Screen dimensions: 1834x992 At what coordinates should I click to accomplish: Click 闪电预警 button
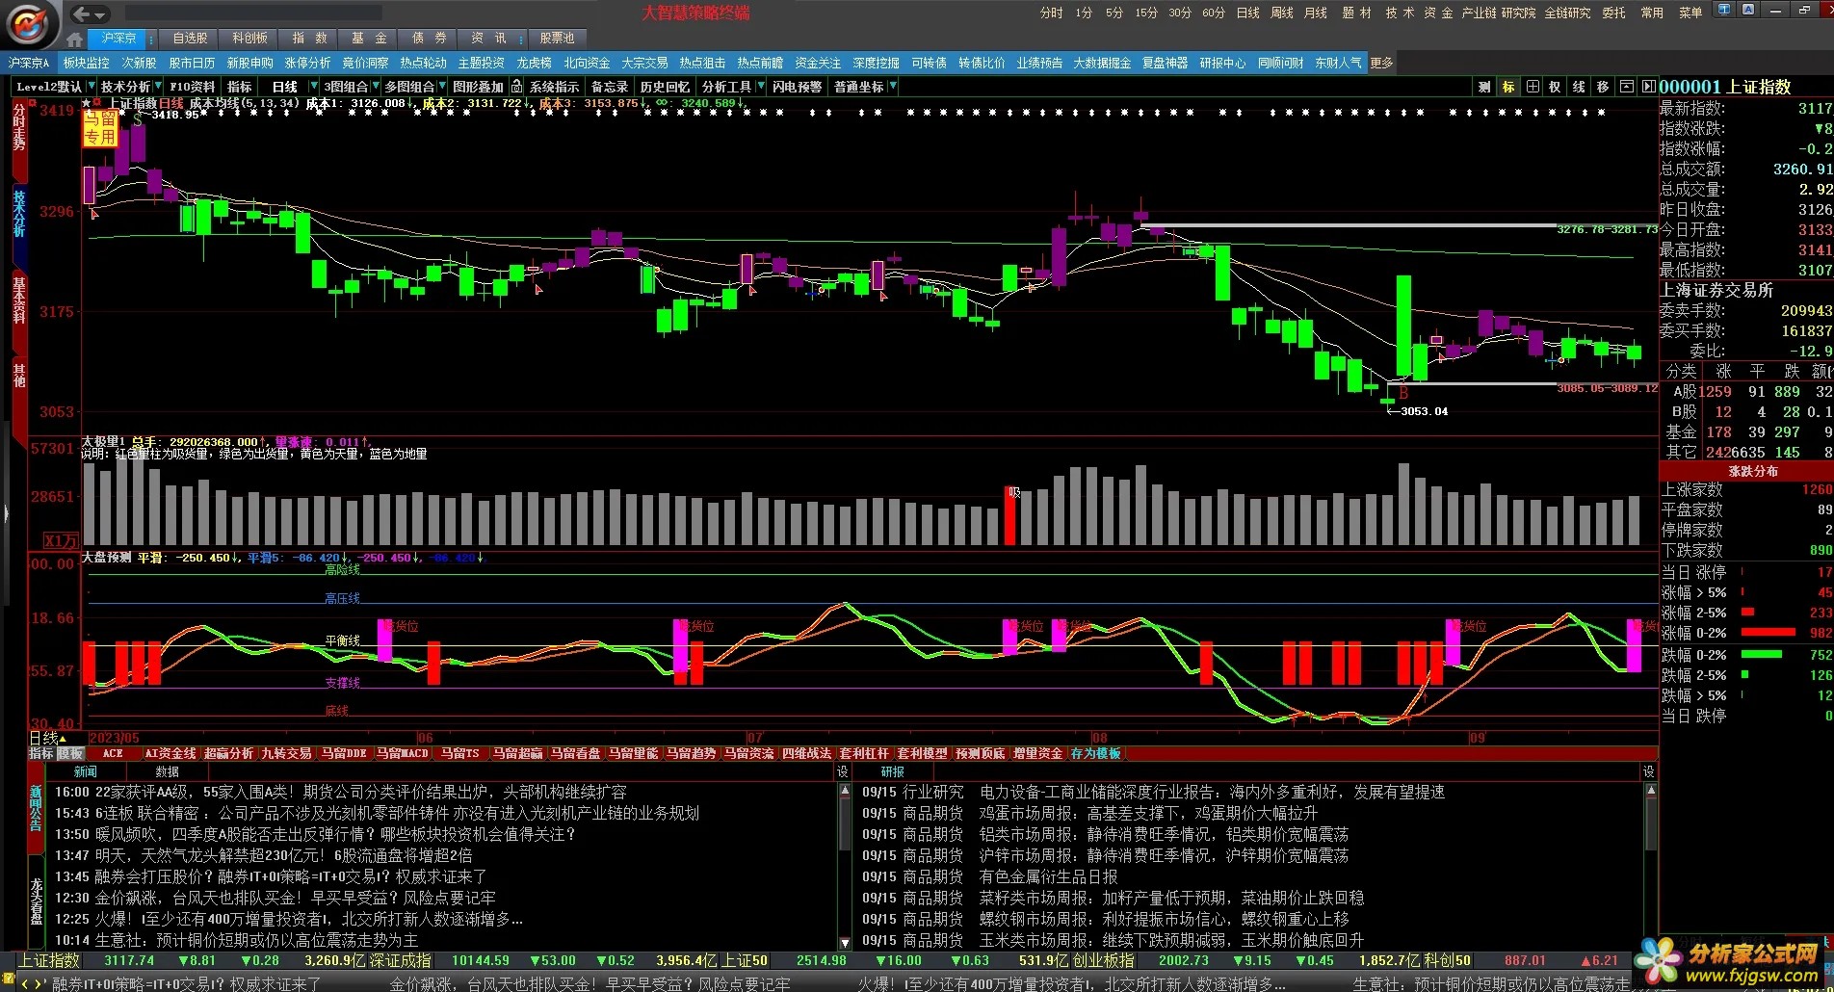[798, 87]
